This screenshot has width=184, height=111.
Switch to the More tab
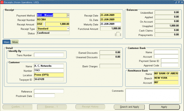pyautogui.click(x=15, y=42)
